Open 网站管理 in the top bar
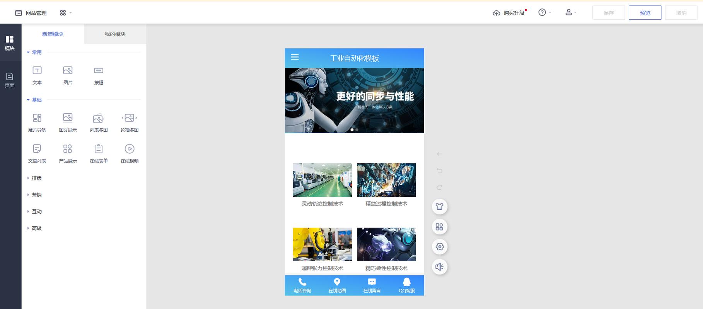The height and width of the screenshot is (309, 703). pos(31,13)
